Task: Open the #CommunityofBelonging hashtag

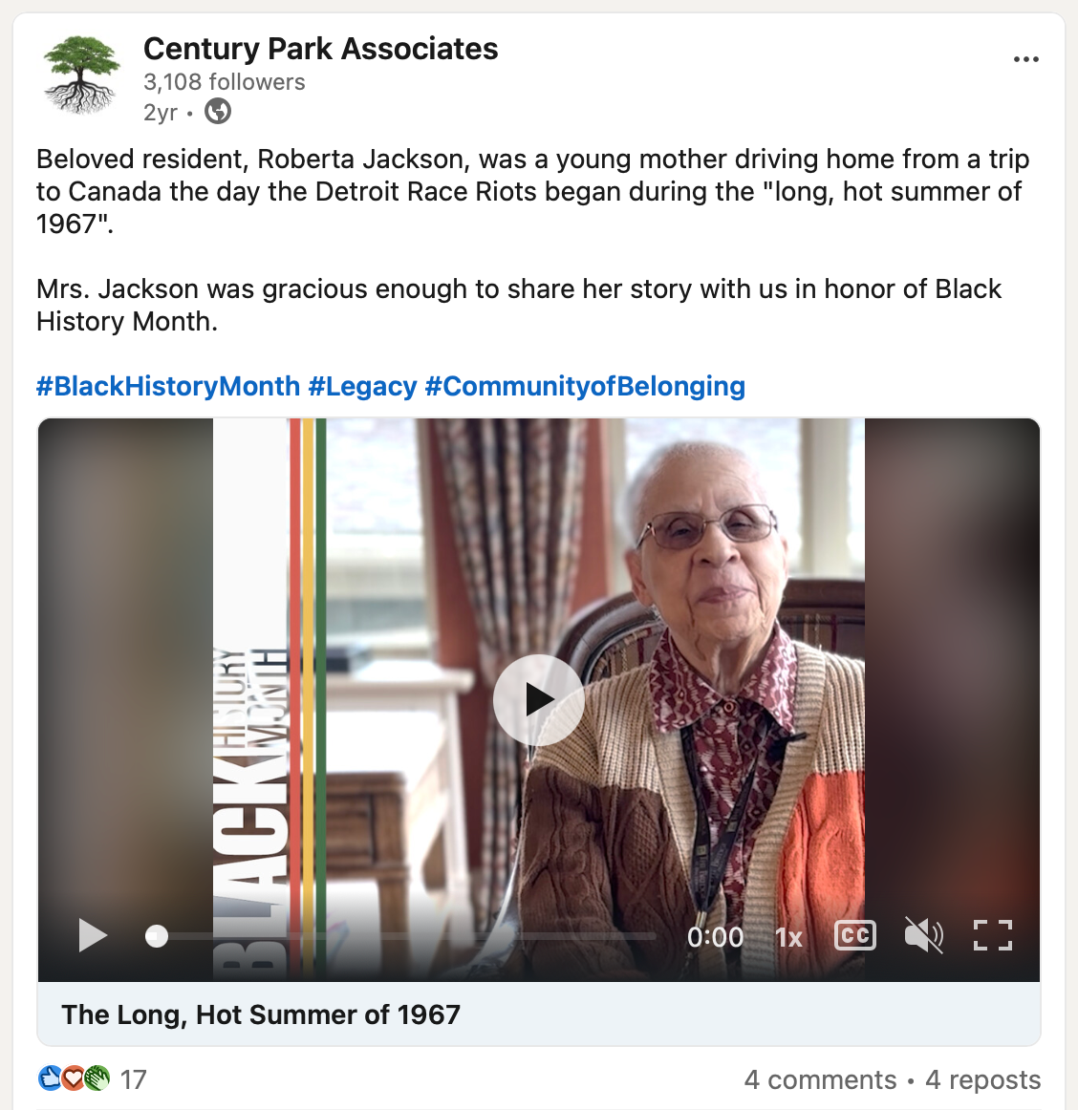Action: pyautogui.click(x=585, y=386)
